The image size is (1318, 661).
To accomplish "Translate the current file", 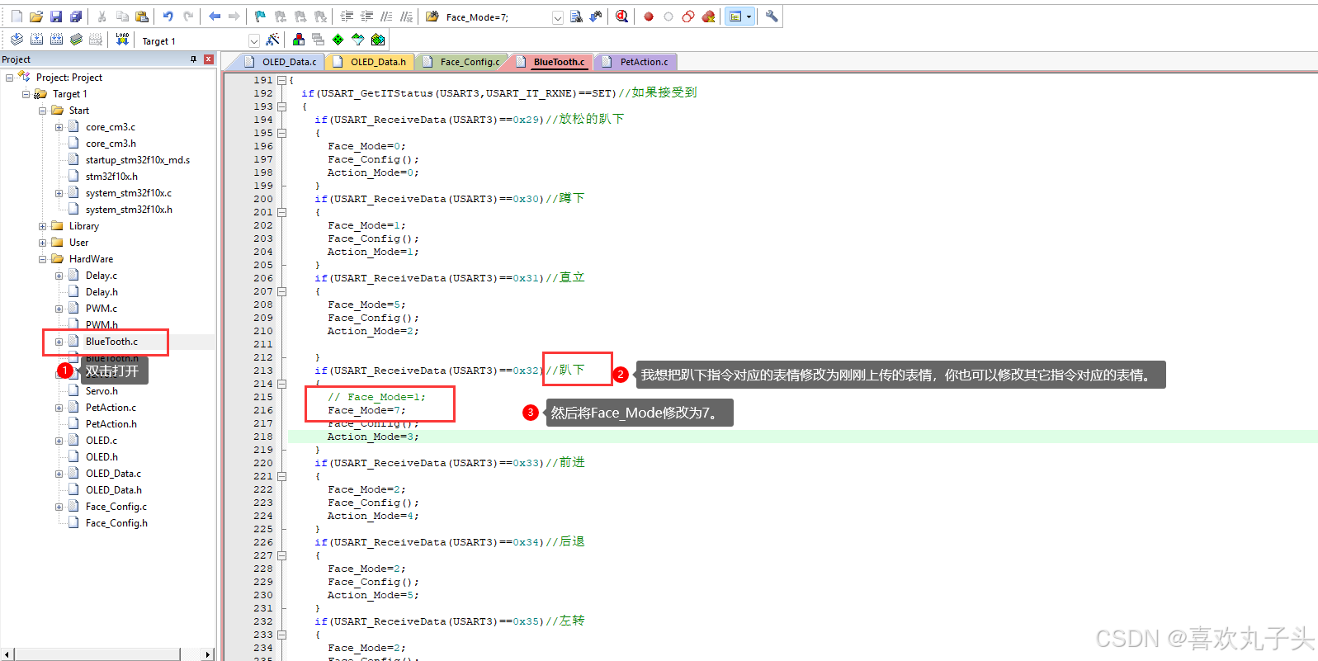I will tap(17, 40).
